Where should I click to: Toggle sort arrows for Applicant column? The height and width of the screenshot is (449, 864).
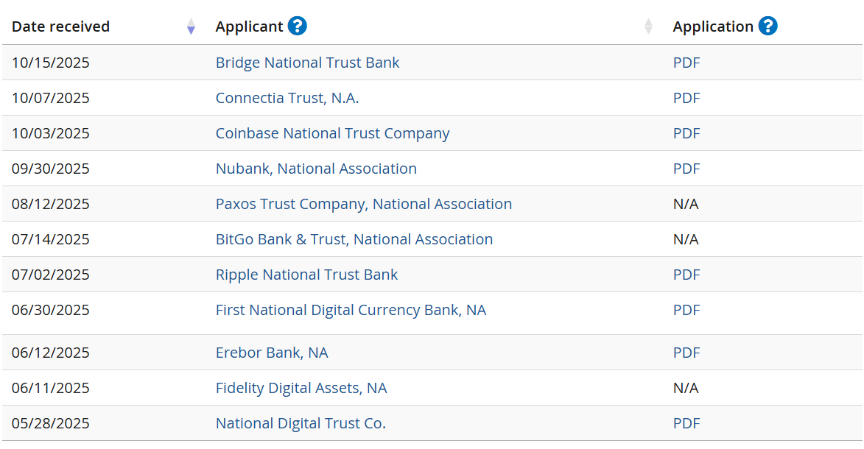pyautogui.click(x=648, y=26)
